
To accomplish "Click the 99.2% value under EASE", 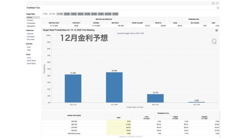I will coord(180,26).
